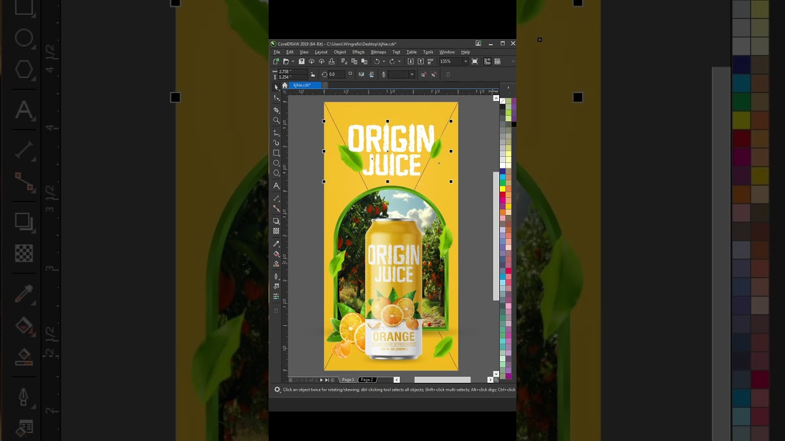
Task: Select the Connector tool
Action: (x=276, y=209)
